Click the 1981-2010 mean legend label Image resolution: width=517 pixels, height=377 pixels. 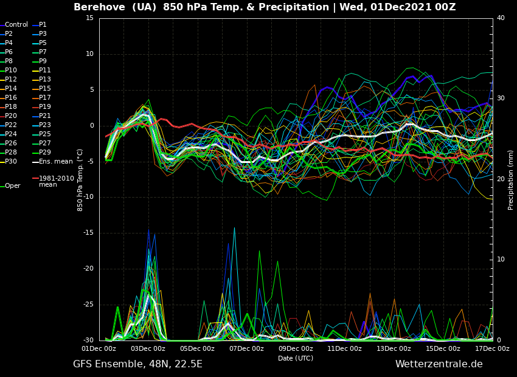56,182
